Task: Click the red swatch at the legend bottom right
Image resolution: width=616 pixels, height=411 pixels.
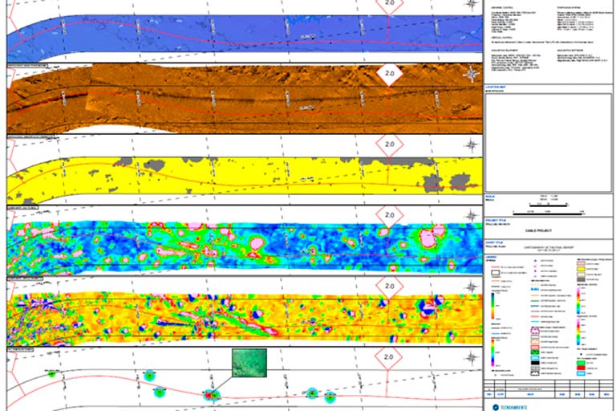Action: pyautogui.click(x=582, y=368)
